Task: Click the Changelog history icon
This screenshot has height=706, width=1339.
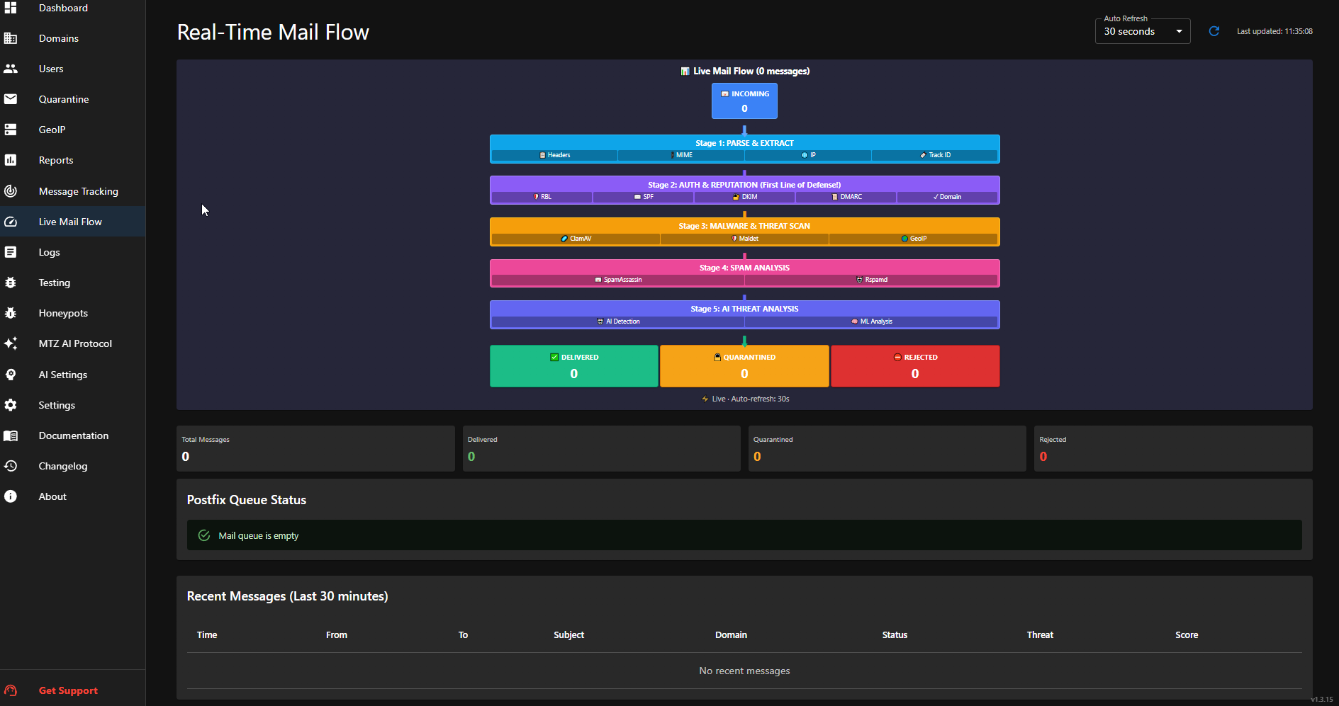Action: coord(11,466)
